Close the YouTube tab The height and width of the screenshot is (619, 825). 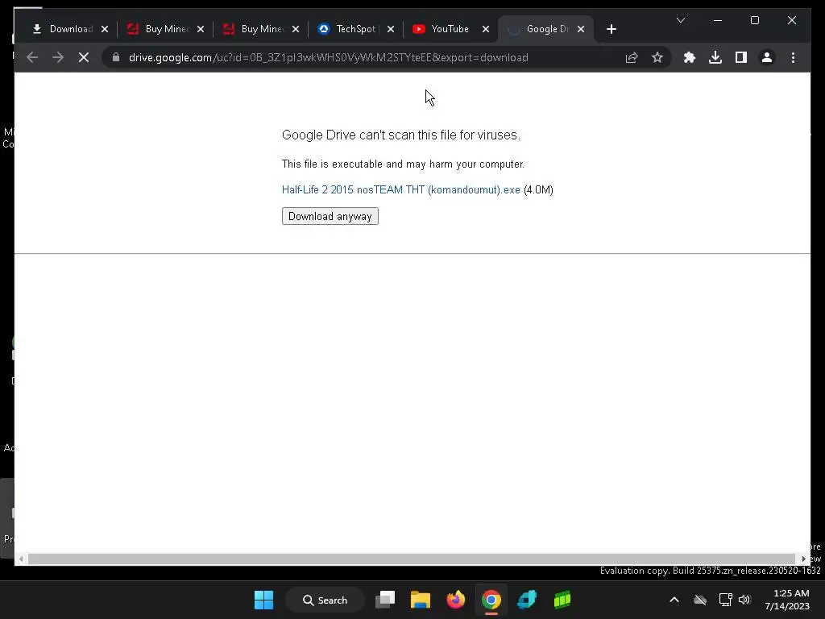click(x=486, y=29)
